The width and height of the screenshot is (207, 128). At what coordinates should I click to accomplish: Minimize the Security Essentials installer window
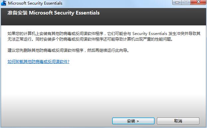click(x=177, y=2)
